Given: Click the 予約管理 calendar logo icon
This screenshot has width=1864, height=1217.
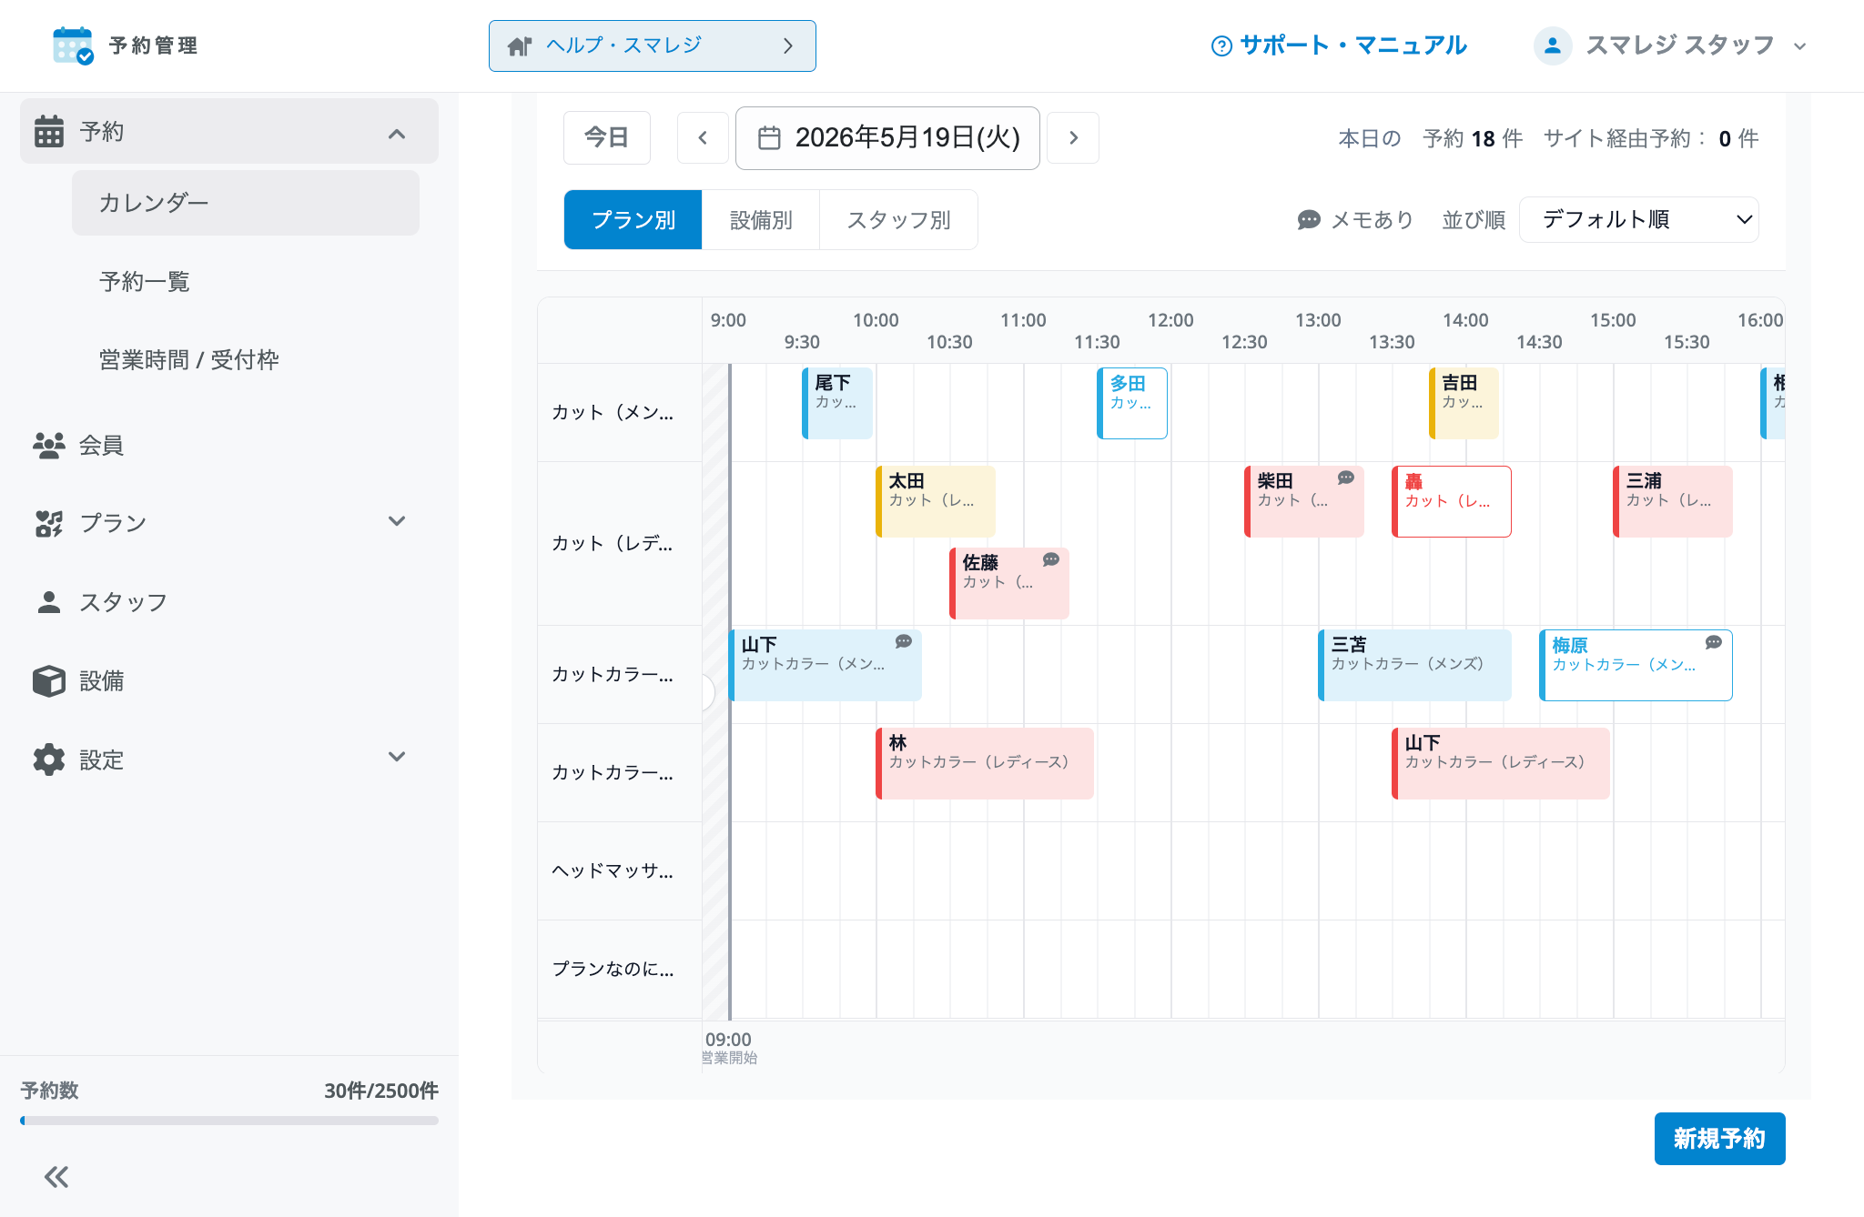Looking at the screenshot, I should [x=73, y=45].
